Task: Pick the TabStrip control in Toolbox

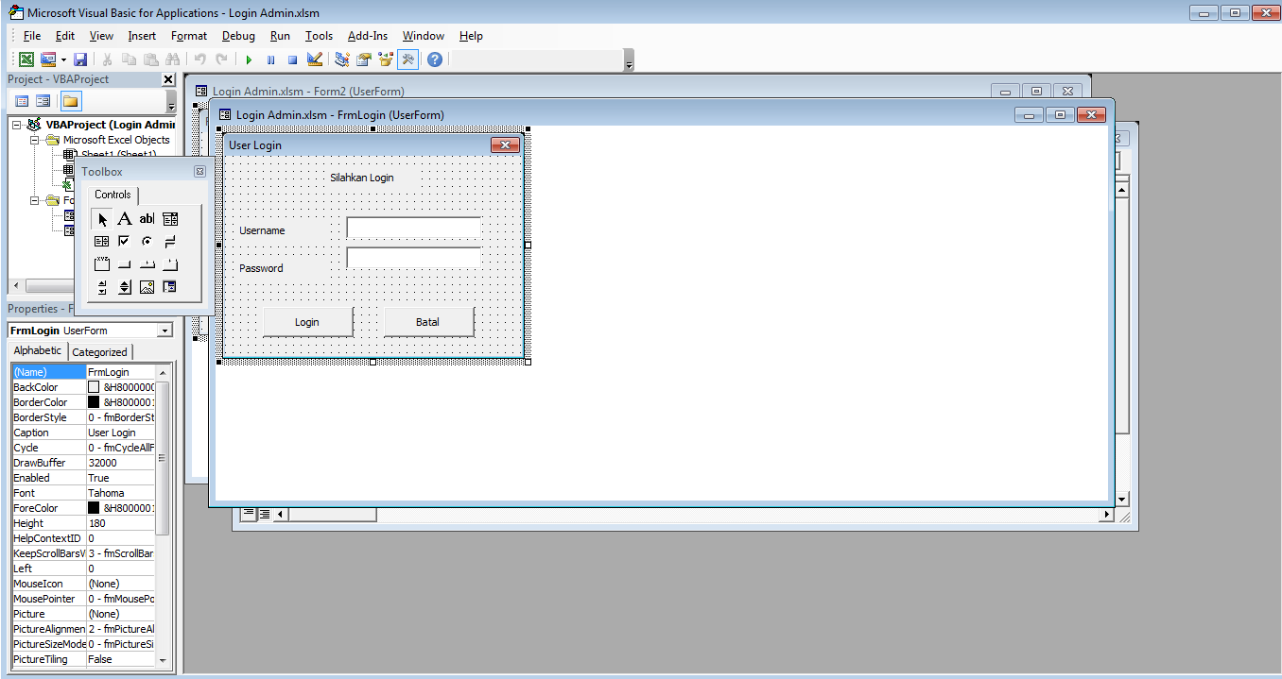Action: tap(147, 264)
